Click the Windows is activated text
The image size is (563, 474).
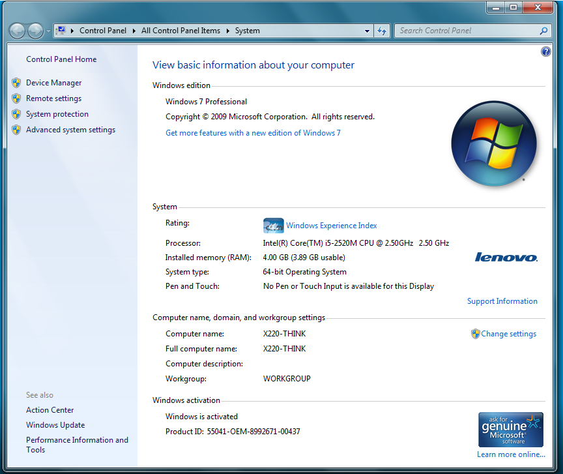pyautogui.click(x=201, y=417)
